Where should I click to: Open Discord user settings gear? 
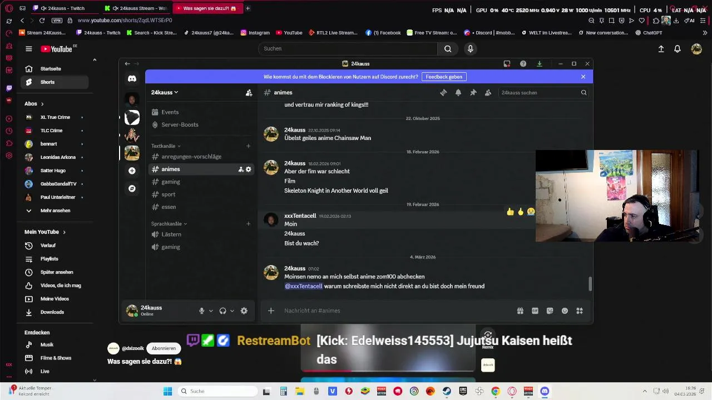[244, 311]
